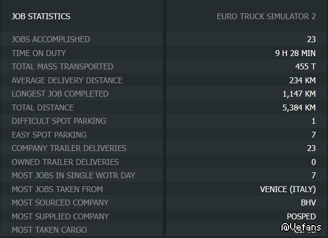Click the Difficult Spot Parking label
The height and width of the screenshot is (238, 328).
(x=59, y=121)
